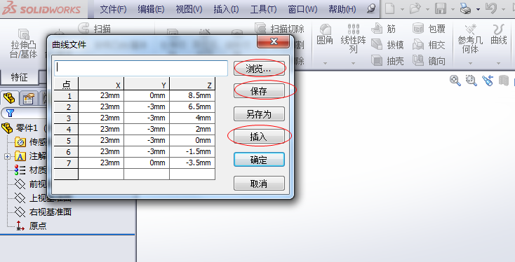
Task: Click the 浏览... browse button
Action: pyautogui.click(x=259, y=69)
